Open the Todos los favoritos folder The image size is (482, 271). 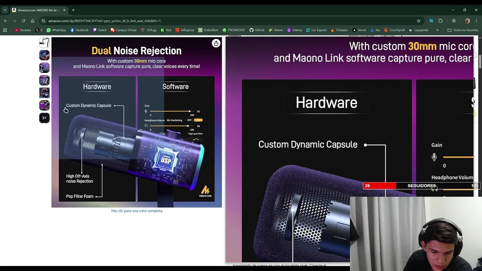click(x=463, y=30)
